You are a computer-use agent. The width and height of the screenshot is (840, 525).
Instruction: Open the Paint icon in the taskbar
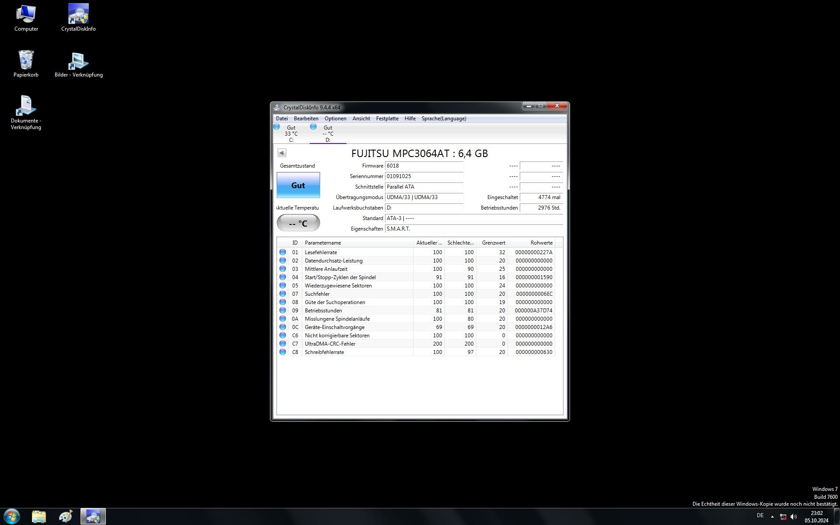coord(66,517)
